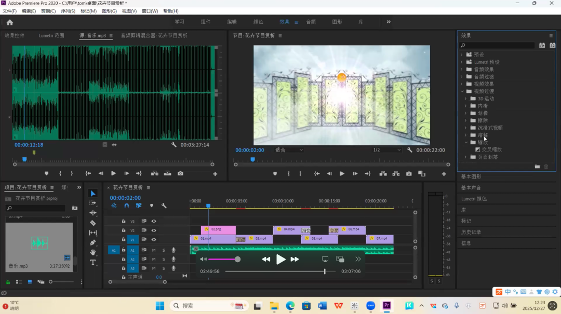Click the Home icon in the top-left

pos(9,22)
